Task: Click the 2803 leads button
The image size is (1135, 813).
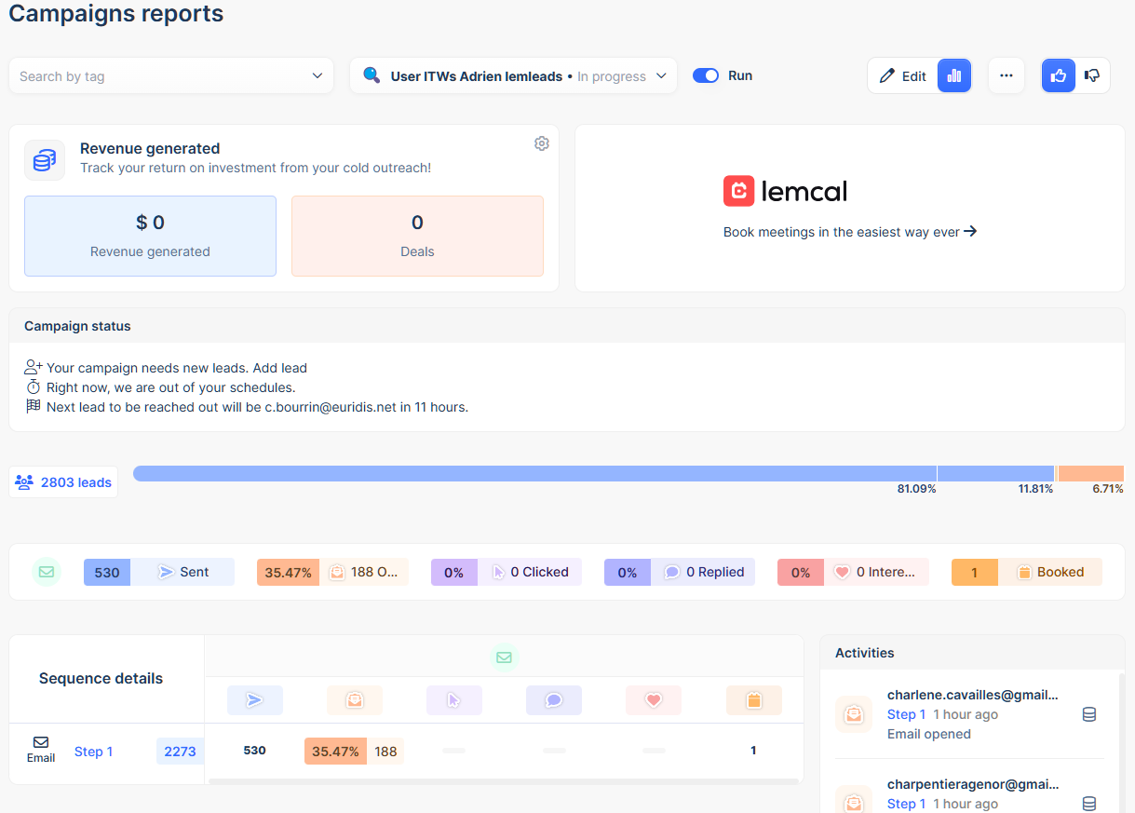Action: [64, 482]
